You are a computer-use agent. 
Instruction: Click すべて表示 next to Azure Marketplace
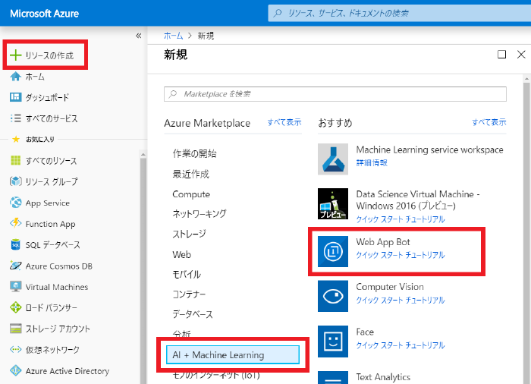284,122
